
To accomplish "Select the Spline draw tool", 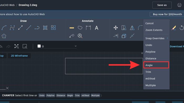I will pos(12,28).
